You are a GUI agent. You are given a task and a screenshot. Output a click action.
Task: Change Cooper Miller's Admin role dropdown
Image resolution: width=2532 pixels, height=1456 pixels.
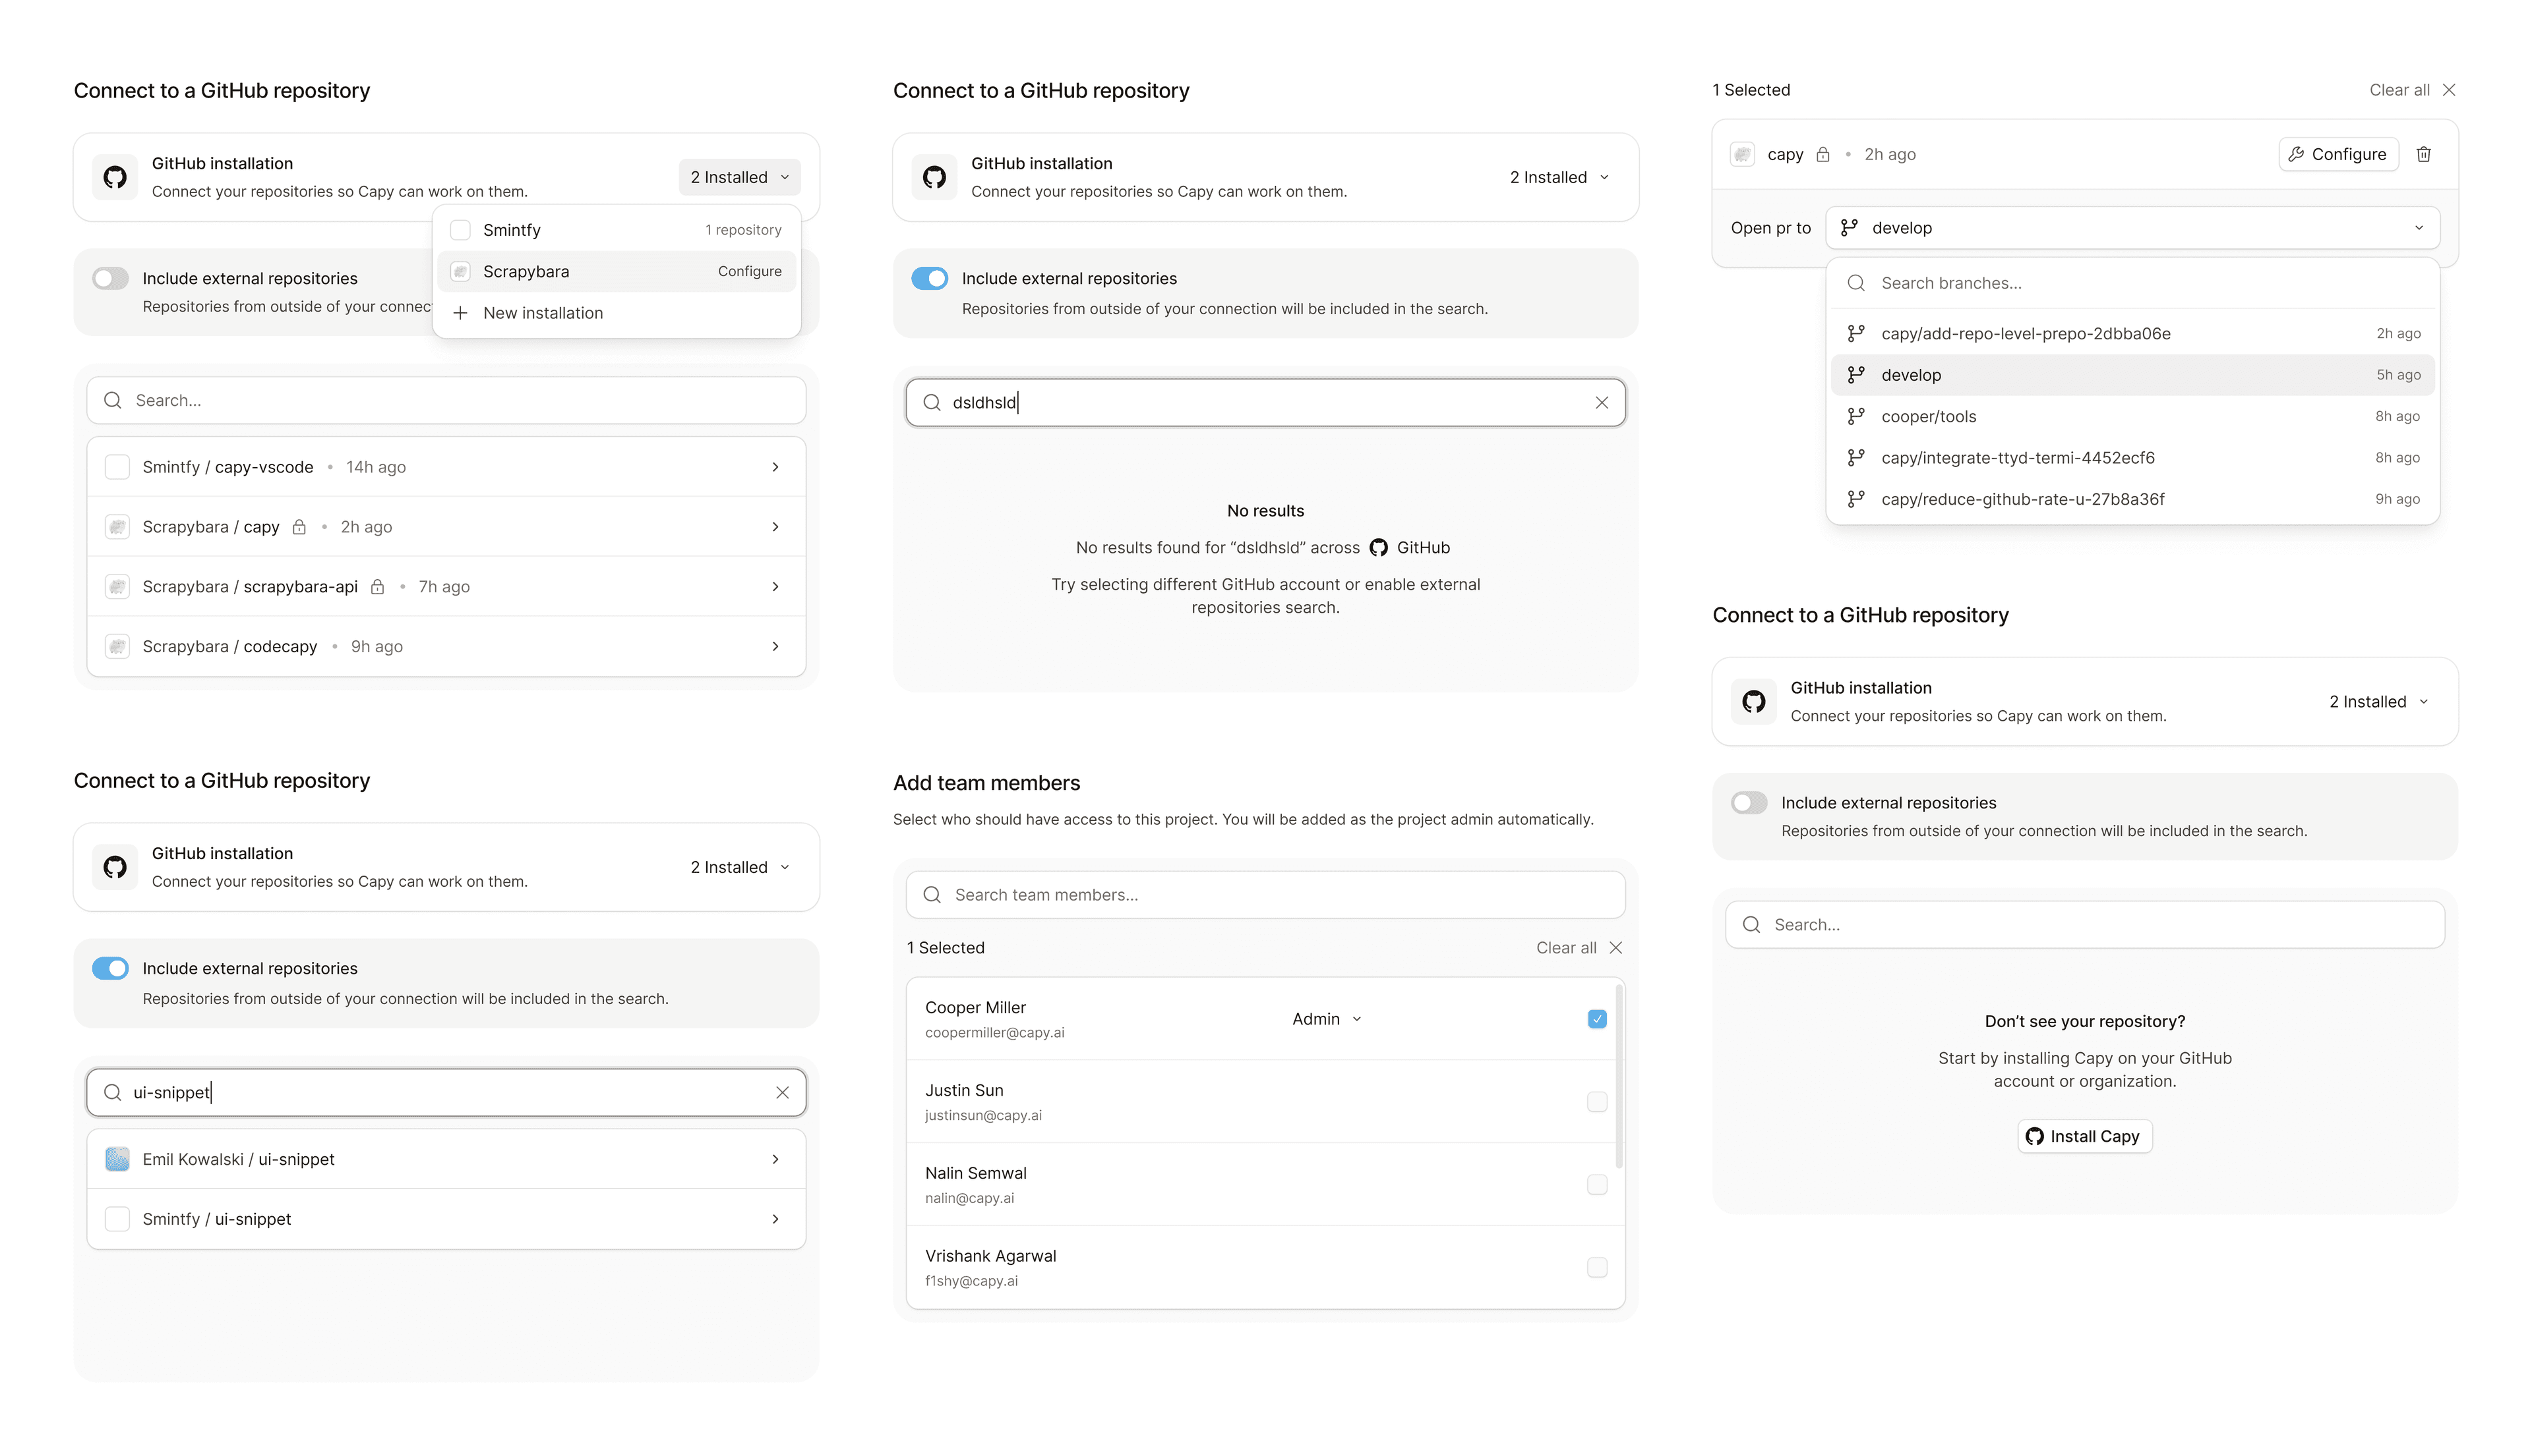click(x=1326, y=1018)
